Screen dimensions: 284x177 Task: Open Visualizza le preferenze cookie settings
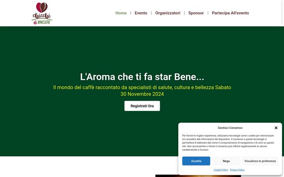tap(260, 161)
